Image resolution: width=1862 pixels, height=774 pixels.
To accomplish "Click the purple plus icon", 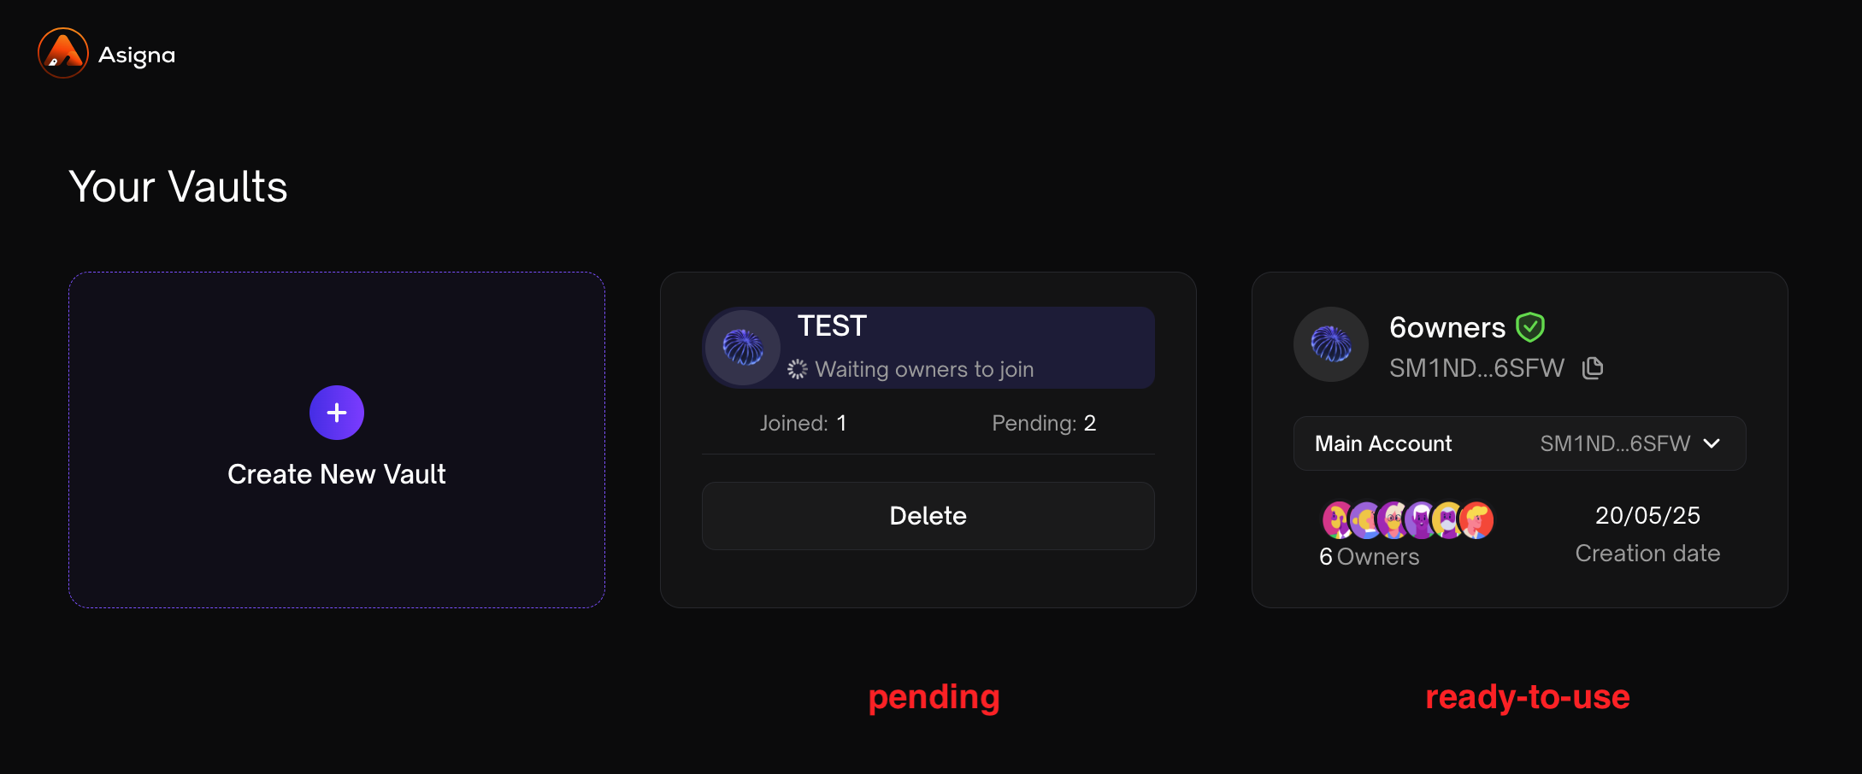I will (x=337, y=413).
